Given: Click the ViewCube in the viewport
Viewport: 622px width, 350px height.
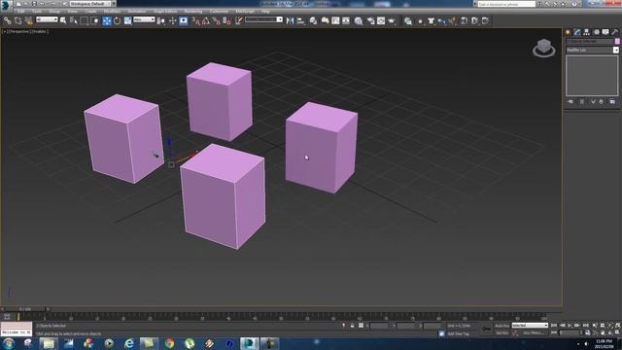Looking at the screenshot, I should [544, 48].
